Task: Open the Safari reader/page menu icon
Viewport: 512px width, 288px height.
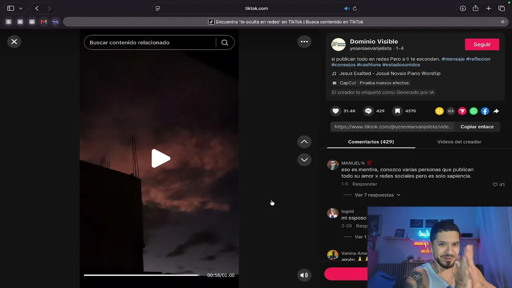Action: tap(158, 8)
